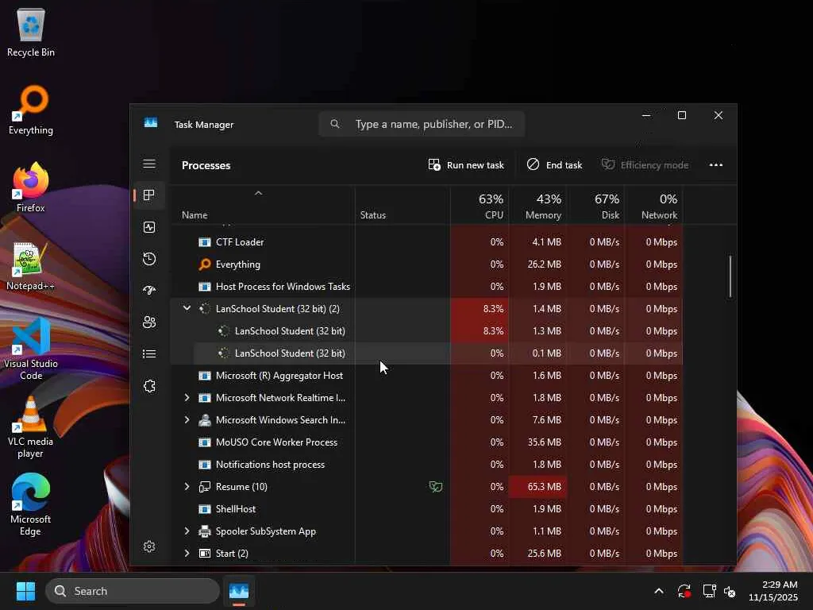Click the Everything process magnifier icon
The height and width of the screenshot is (610, 813).
(x=205, y=264)
